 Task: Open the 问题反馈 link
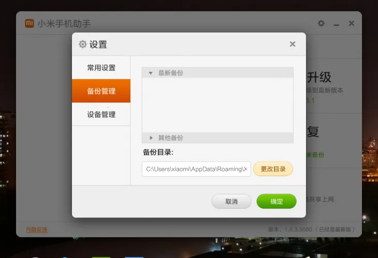tap(37, 230)
